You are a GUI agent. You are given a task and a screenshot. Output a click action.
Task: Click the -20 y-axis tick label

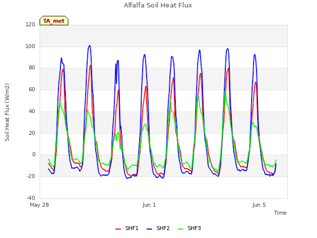pyautogui.click(x=31, y=177)
